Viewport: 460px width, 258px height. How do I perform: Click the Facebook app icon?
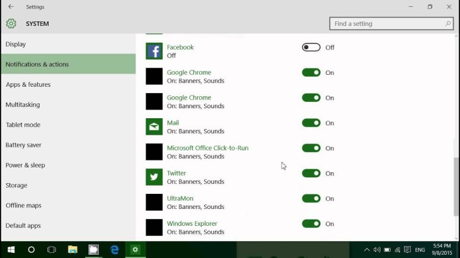click(154, 51)
